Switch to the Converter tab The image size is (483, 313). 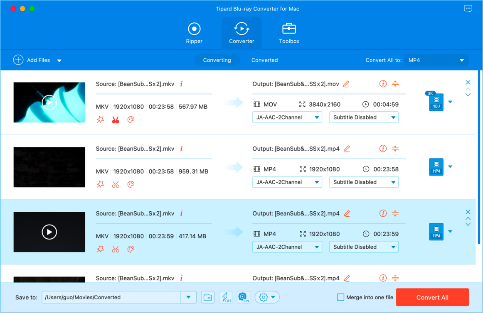(x=241, y=33)
